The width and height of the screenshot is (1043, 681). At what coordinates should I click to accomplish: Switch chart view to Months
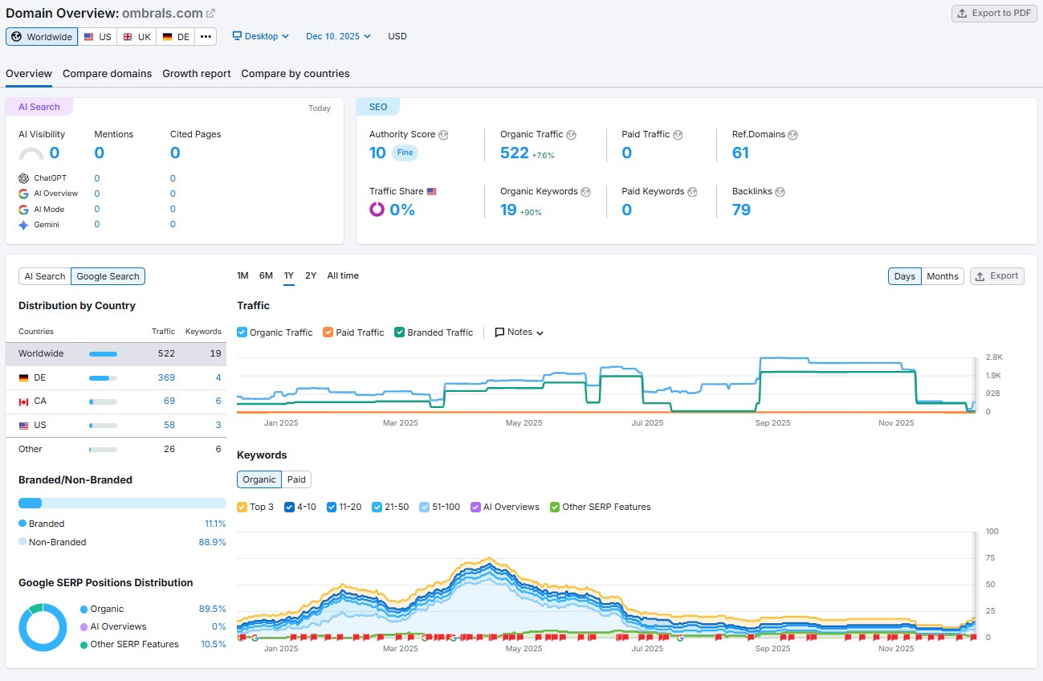(942, 276)
